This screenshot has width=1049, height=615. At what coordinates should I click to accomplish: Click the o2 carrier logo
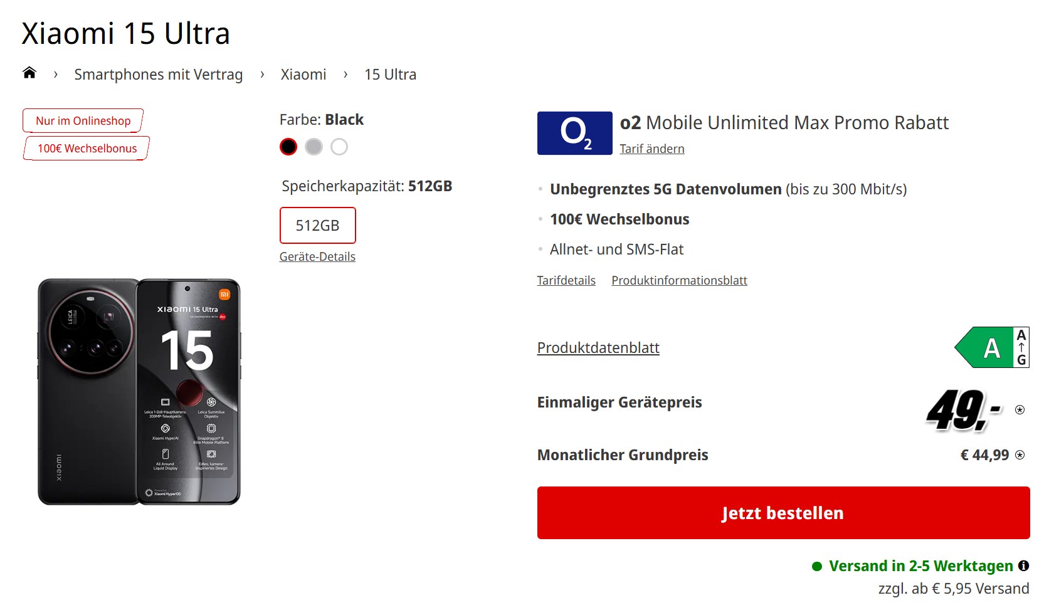574,133
